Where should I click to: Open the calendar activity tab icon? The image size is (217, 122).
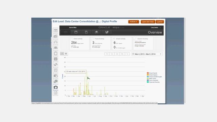76,33
